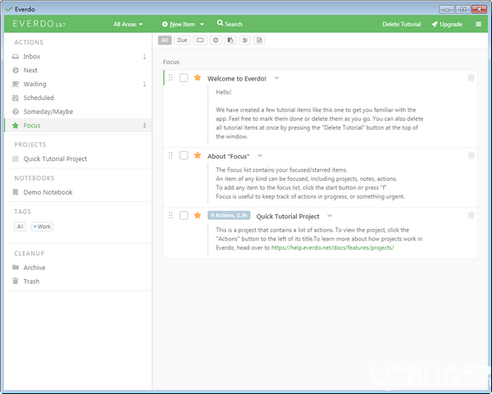Delete the Quick Tutorial Project item via trash
492x394 pixels.
471,216
